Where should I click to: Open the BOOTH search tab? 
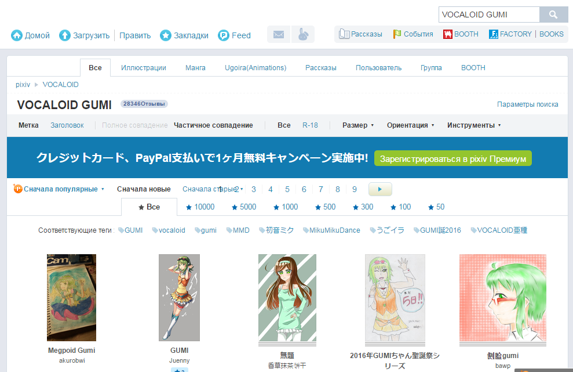473,68
